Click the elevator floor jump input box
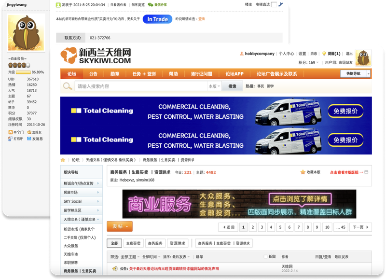Screen dimensions: 386x280 point(274,4)
